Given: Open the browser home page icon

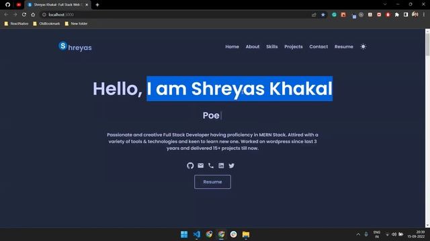Looking at the screenshot, I should click(x=33, y=15).
